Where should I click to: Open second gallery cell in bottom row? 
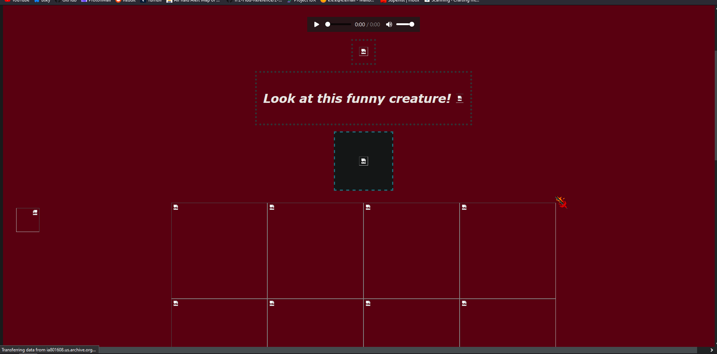point(315,323)
